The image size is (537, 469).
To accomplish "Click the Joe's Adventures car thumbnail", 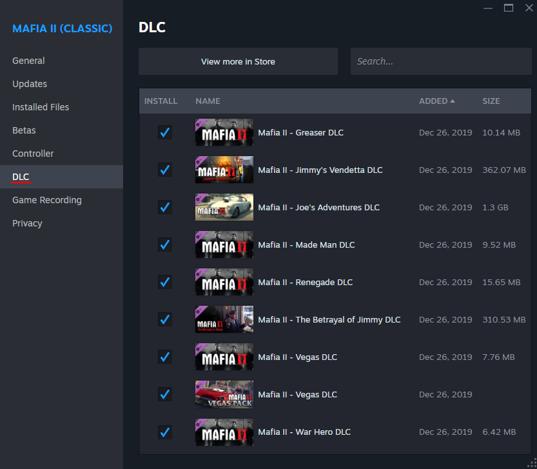I will pos(224,207).
